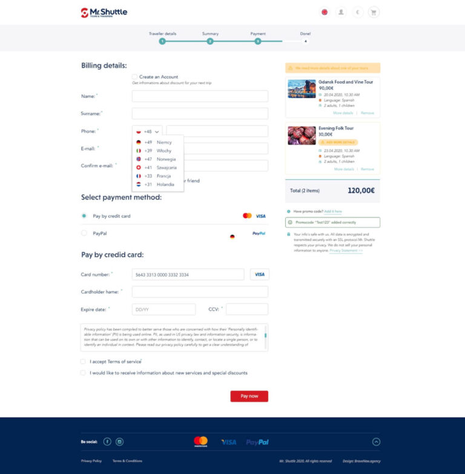Screen dimensions: 465x474
Task: Open the shopping cart icon
Action: tap(374, 12)
